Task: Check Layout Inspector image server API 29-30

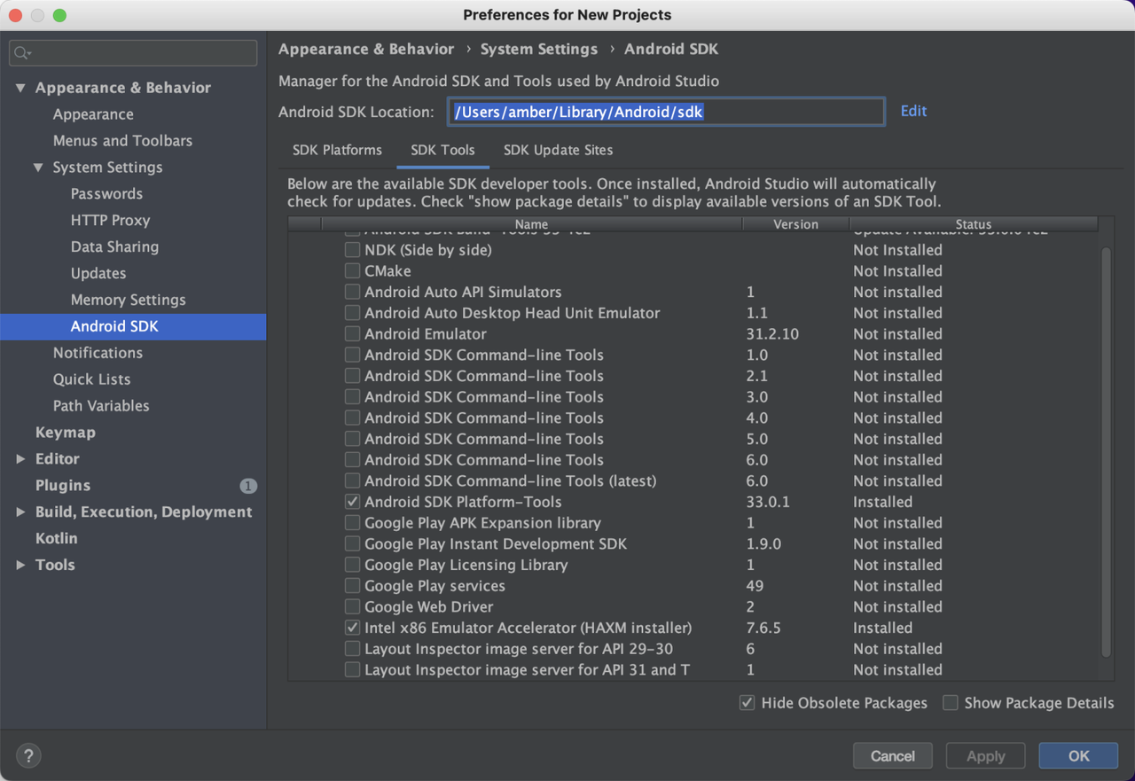Action: [352, 649]
